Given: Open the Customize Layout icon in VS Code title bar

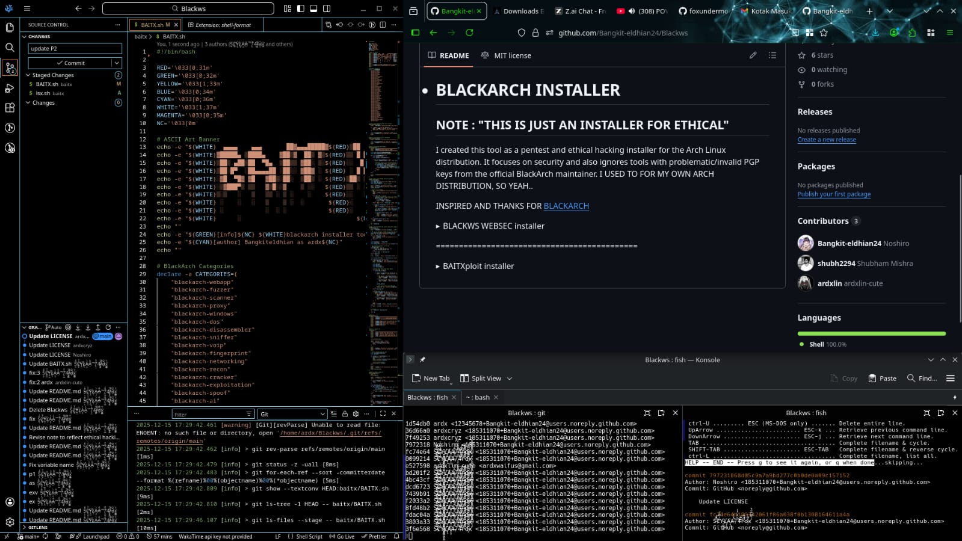Looking at the screenshot, I should pyautogui.click(x=288, y=8).
